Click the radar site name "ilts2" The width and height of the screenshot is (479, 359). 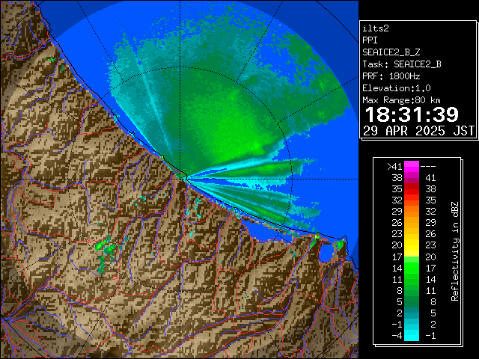(x=376, y=28)
